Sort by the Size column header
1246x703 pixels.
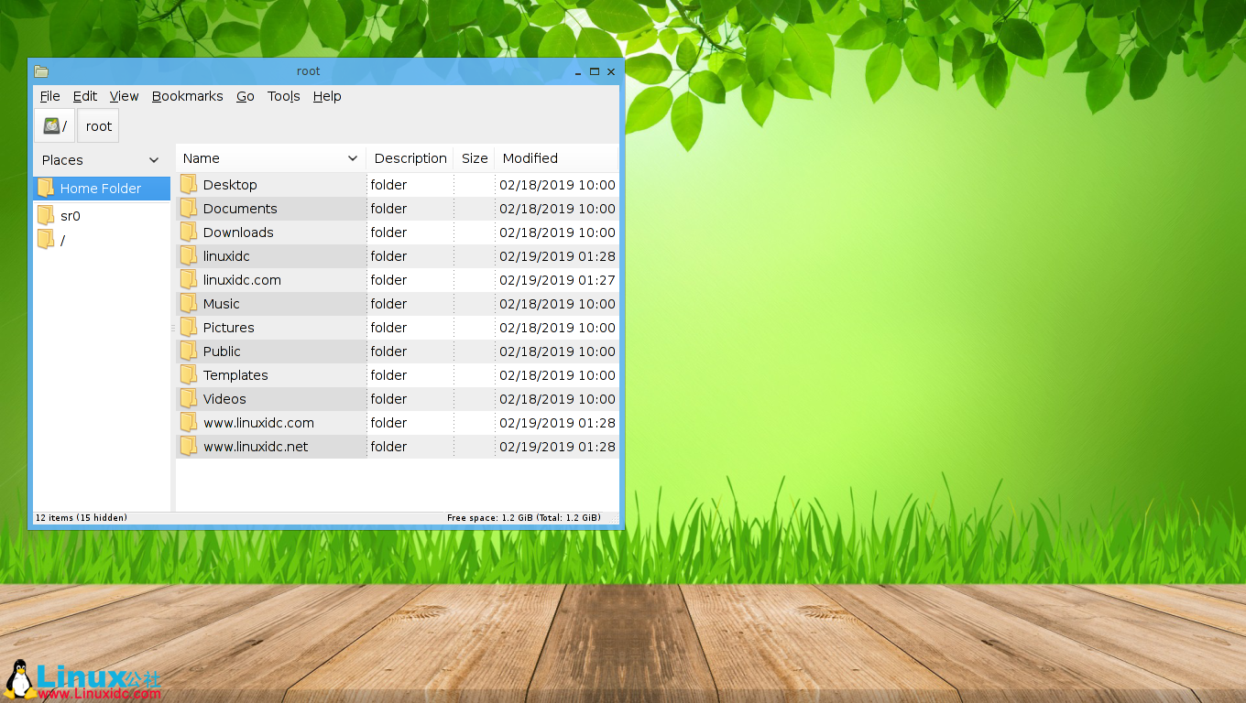[475, 158]
